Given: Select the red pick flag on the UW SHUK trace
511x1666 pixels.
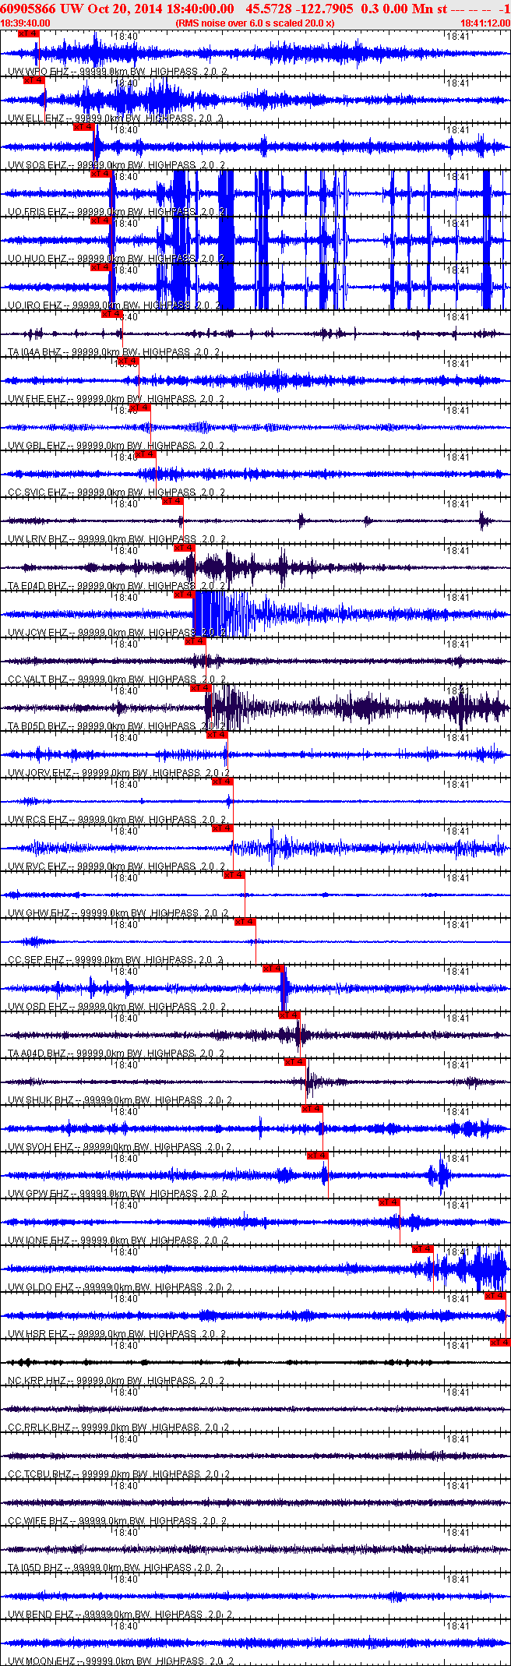Looking at the screenshot, I should coord(295,1062).
